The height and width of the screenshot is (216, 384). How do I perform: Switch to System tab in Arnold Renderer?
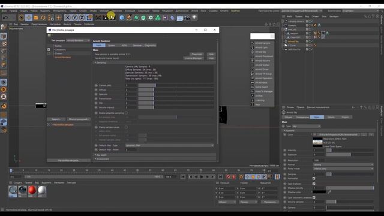(x=112, y=46)
